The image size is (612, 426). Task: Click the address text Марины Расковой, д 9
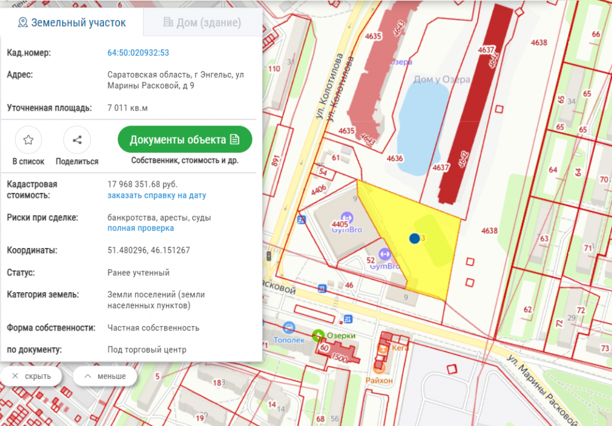(151, 86)
